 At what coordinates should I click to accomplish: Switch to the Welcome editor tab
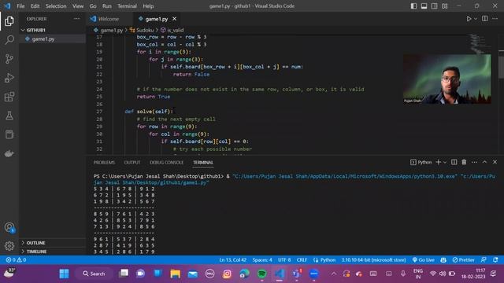tap(109, 19)
